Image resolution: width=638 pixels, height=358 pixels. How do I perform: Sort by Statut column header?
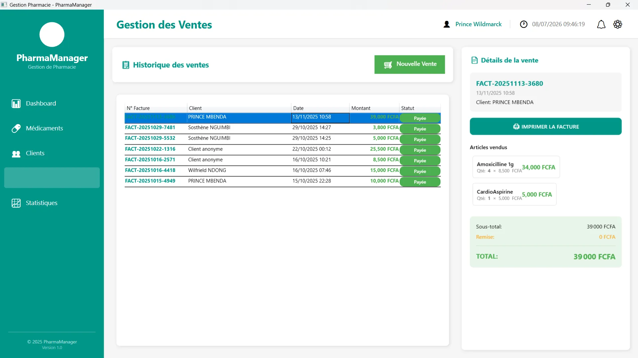tap(420, 108)
